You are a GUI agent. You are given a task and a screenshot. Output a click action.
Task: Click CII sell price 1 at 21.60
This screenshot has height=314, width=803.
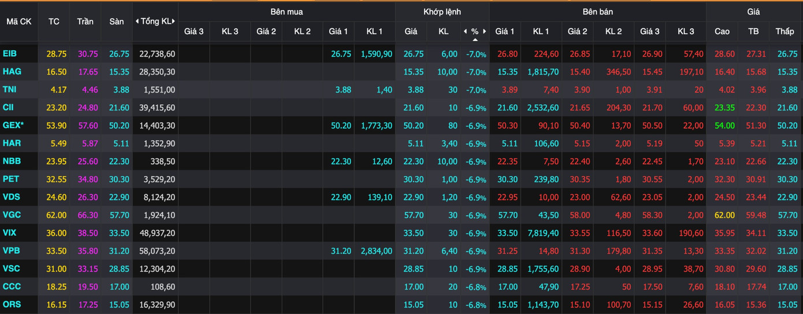tap(507, 108)
